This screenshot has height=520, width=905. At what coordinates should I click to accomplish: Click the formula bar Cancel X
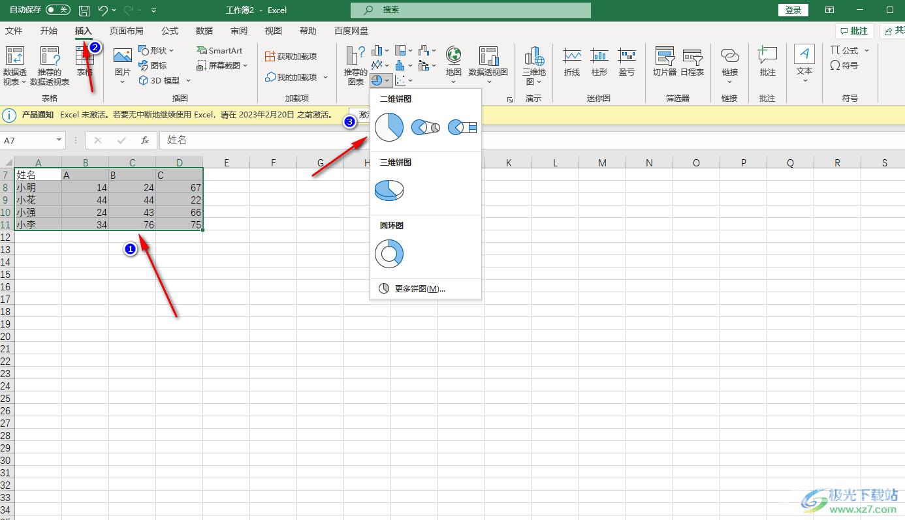point(98,140)
